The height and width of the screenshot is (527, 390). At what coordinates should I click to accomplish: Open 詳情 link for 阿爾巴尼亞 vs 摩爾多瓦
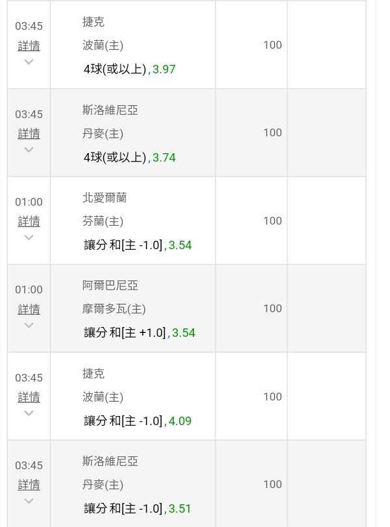coord(29,309)
